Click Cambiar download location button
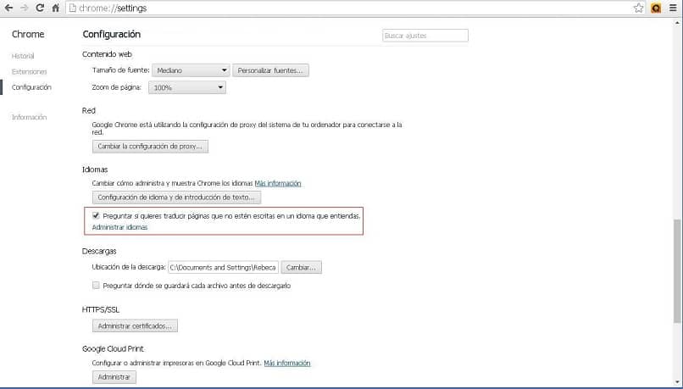 tap(302, 268)
